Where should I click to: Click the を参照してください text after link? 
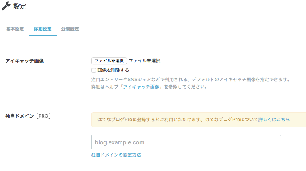click(186, 87)
